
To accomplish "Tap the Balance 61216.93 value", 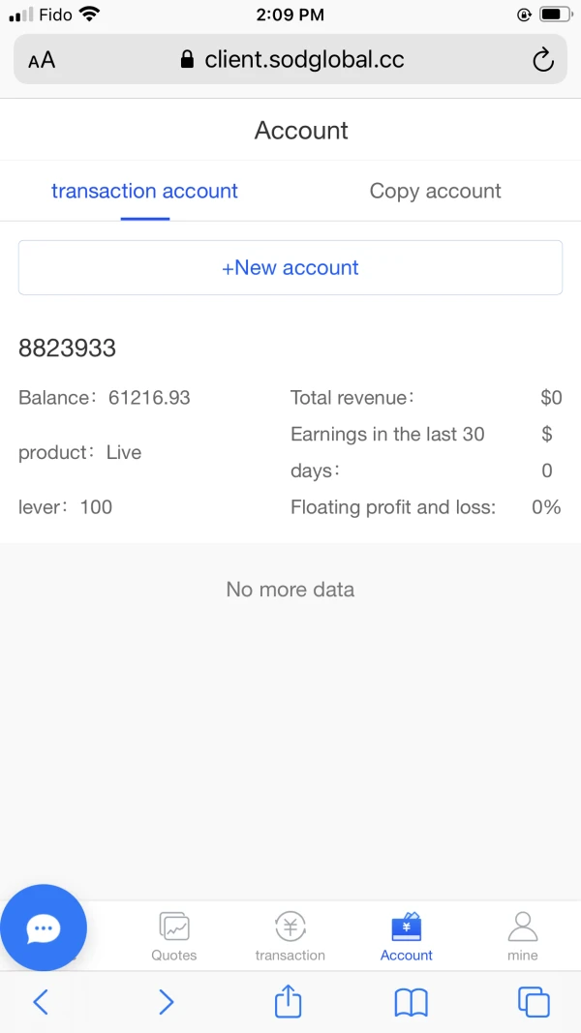I will point(149,397).
